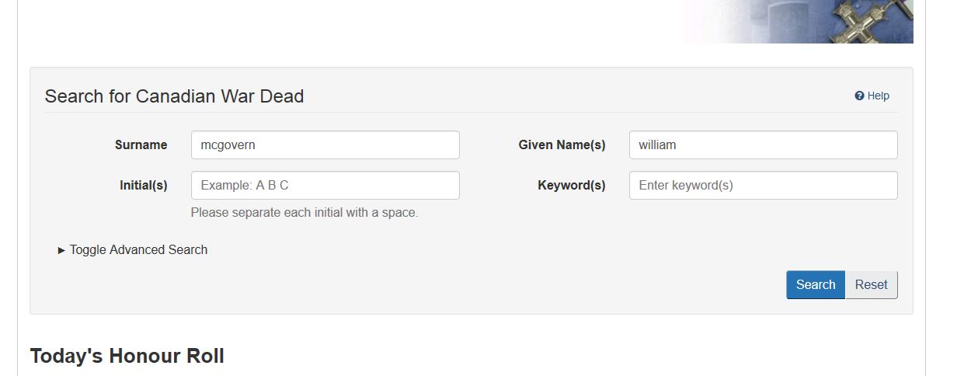Click the Surname label
Viewport: 964px width, 376px height.
[x=141, y=145]
